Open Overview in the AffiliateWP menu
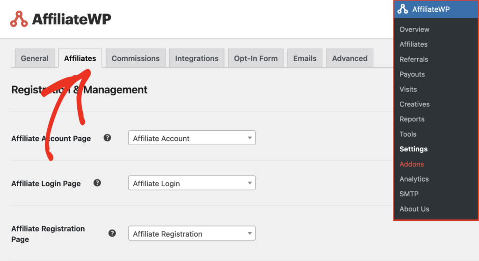 [414, 29]
